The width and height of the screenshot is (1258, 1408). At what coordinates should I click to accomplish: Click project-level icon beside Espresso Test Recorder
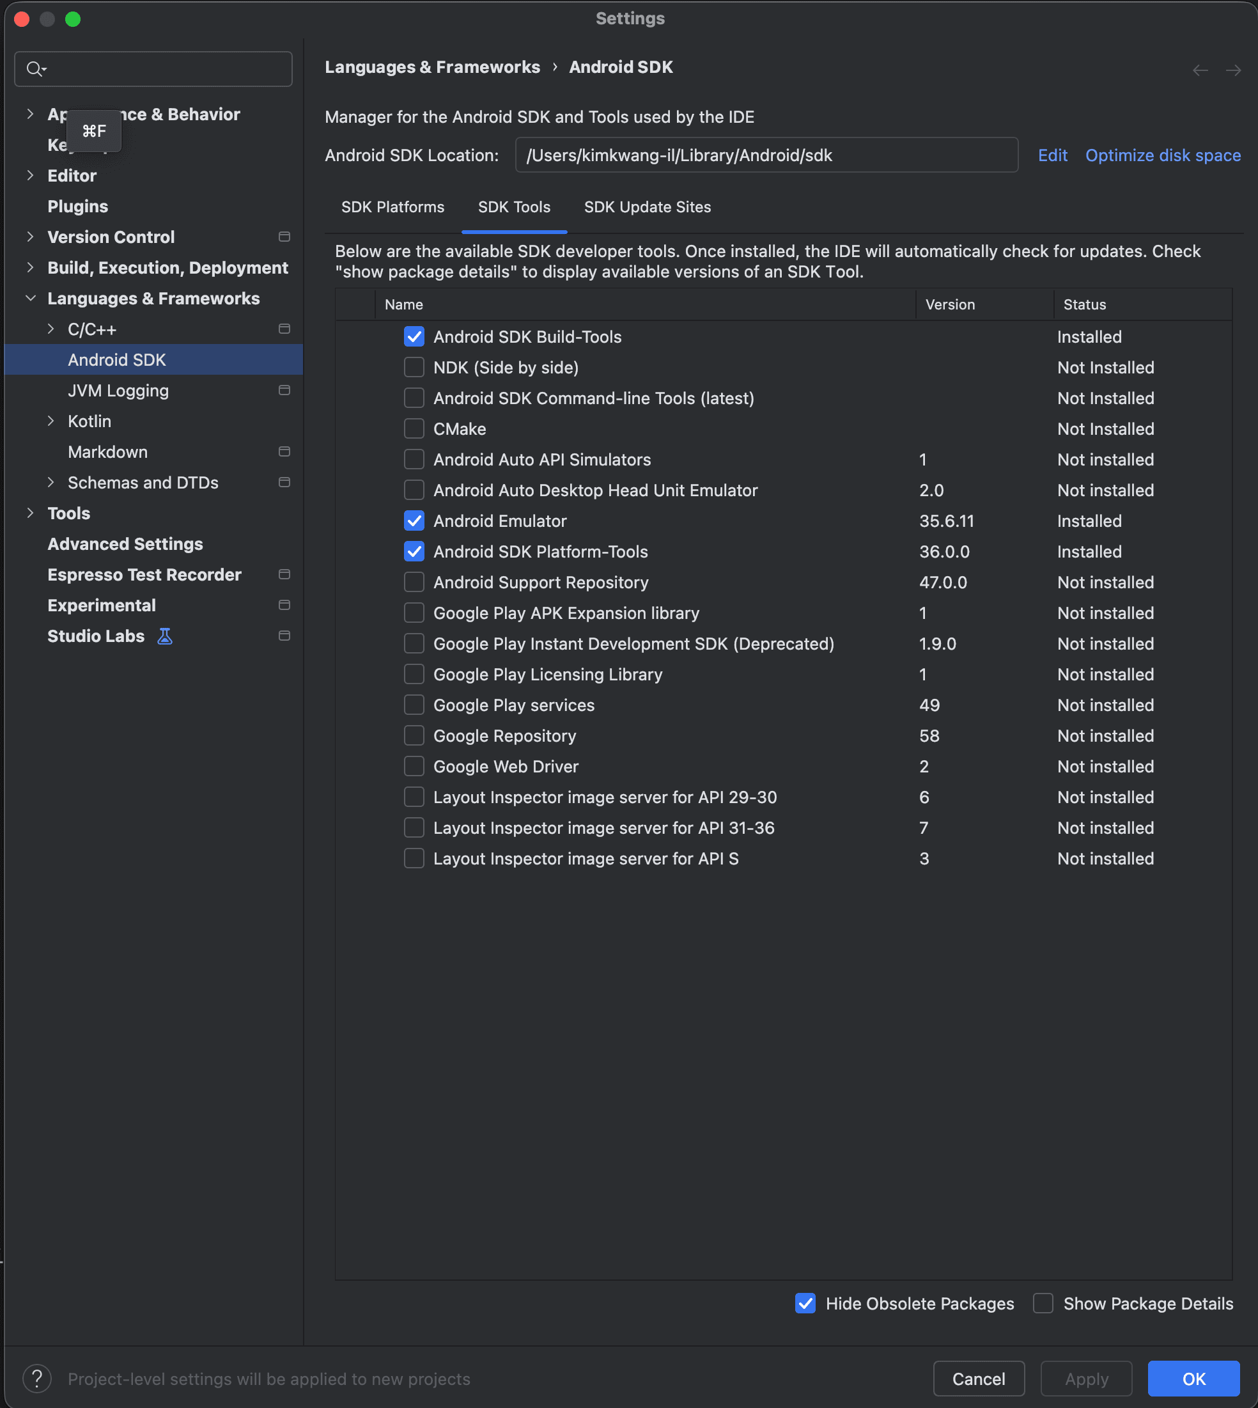point(284,574)
